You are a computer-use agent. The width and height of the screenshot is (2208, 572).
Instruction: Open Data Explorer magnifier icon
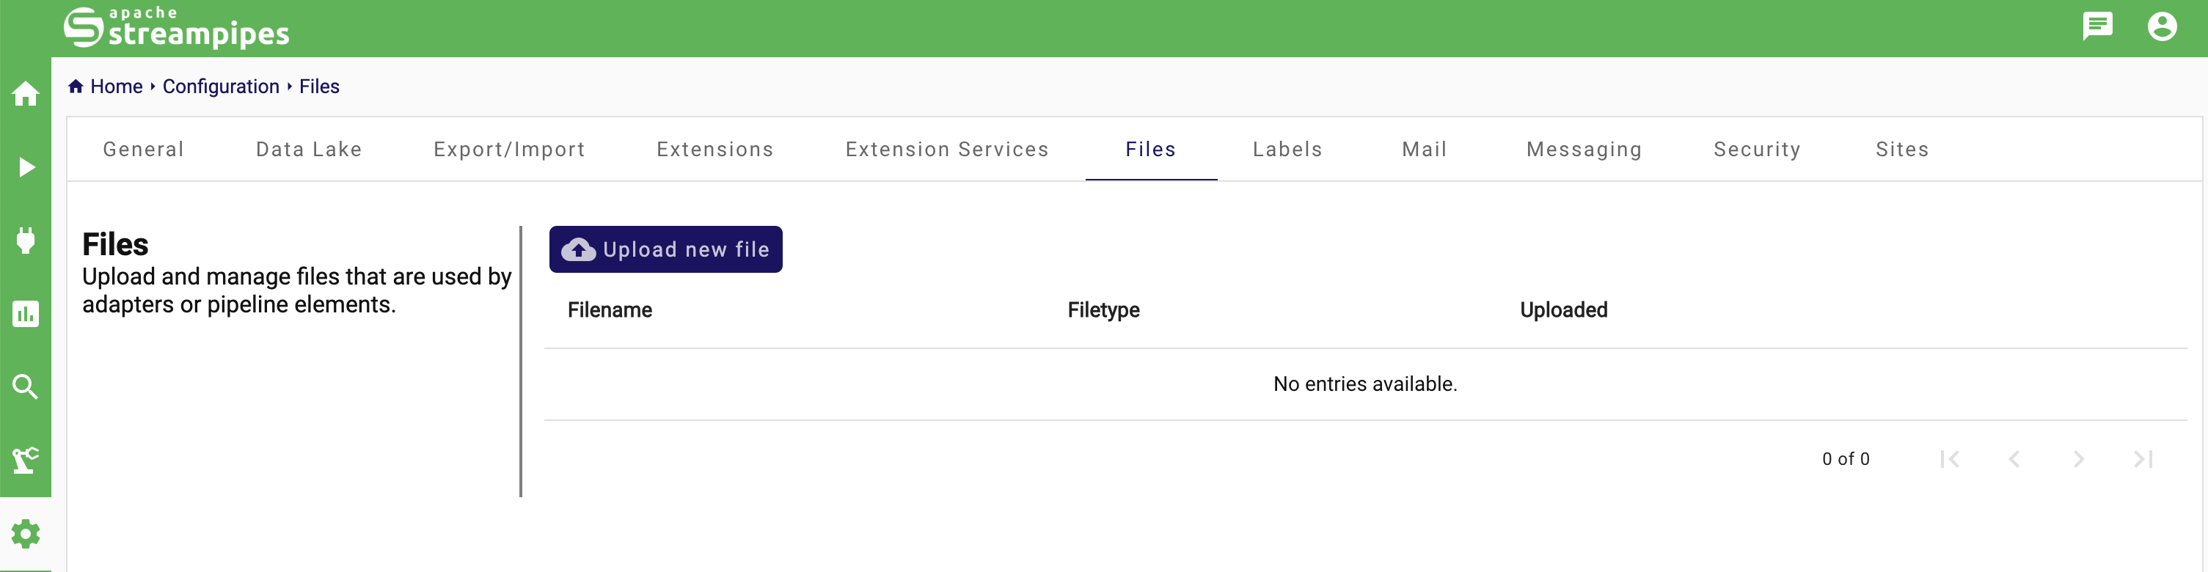(26, 387)
